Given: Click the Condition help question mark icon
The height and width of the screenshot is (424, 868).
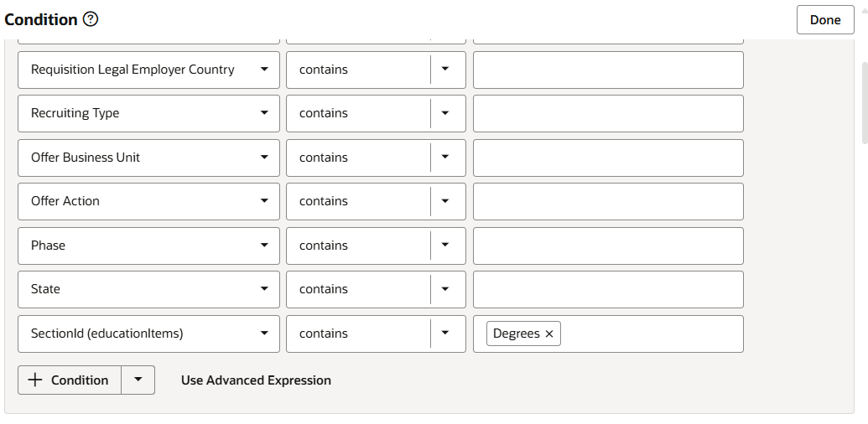Looking at the screenshot, I should tap(91, 19).
